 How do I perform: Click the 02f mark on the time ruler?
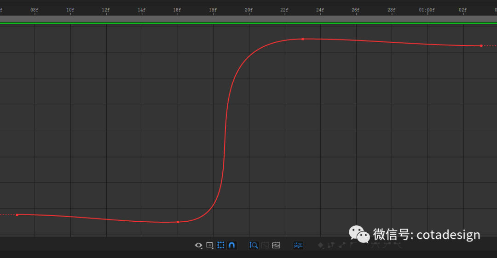pyautogui.click(x=463, y=10)
